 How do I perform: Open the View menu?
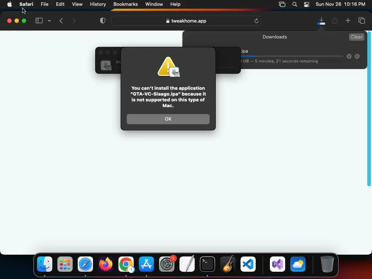click(x=77, y=4)
